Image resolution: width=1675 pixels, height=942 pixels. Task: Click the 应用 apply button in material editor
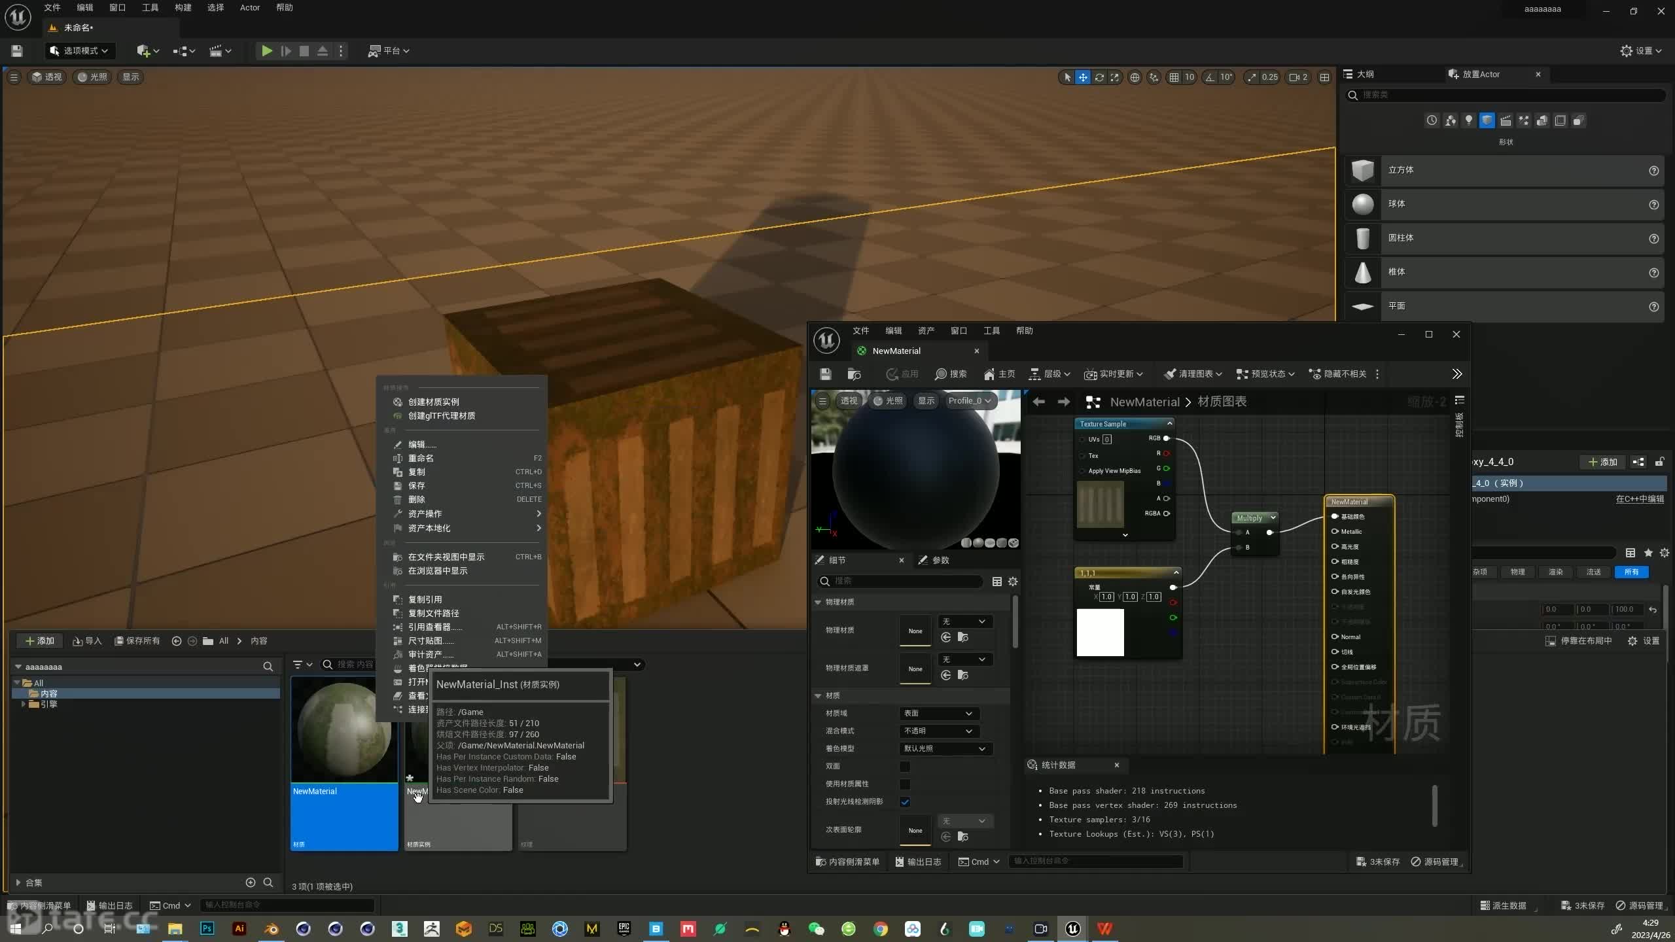(902, 374)
